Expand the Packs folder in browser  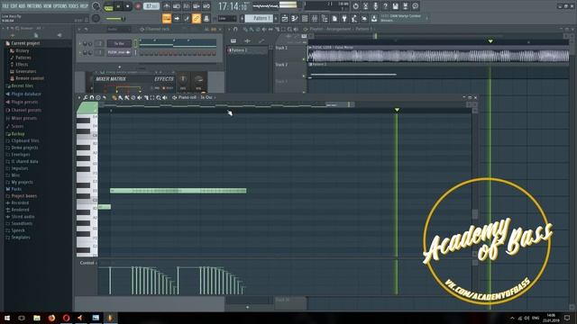pos(16,189)
